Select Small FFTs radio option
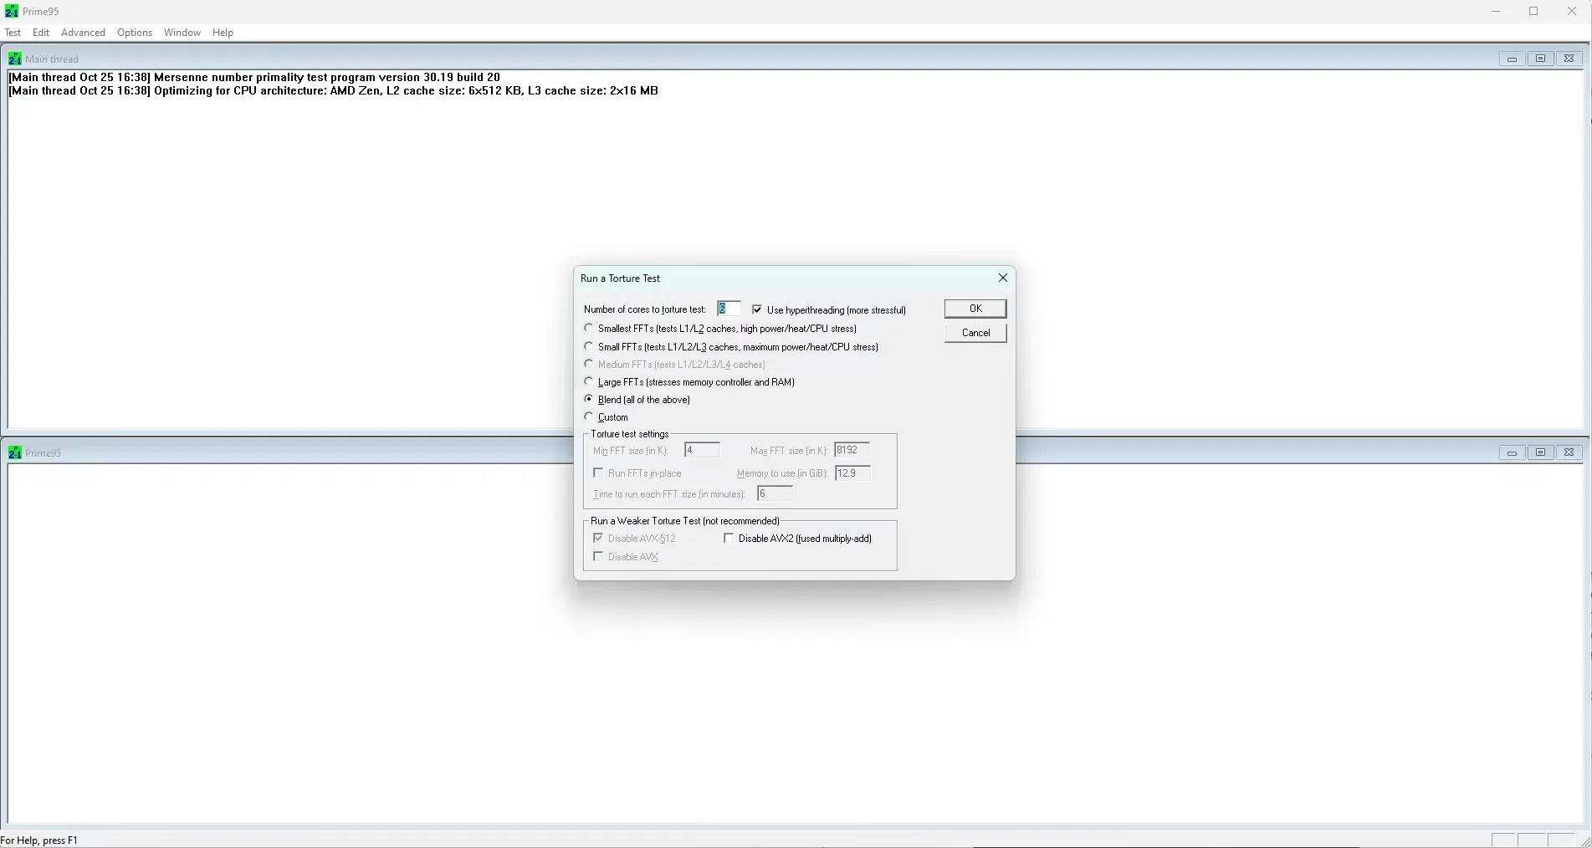Image resolution: width=1592 pixels, height=848 pixels. coord(589,346)
